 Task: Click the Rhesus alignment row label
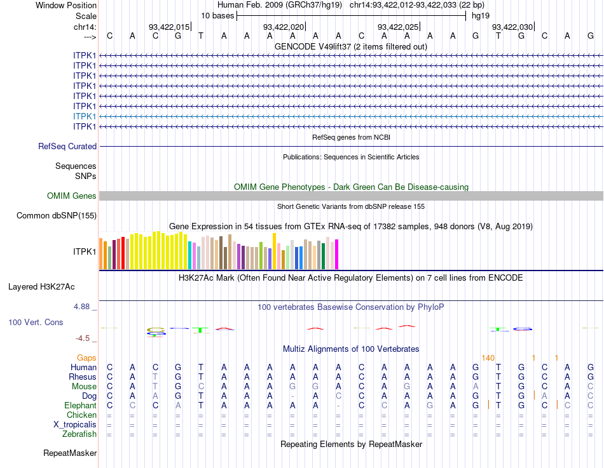[x=83, y=377]
